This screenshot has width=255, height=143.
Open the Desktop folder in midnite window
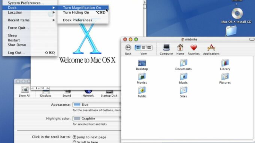click(142, 63)
